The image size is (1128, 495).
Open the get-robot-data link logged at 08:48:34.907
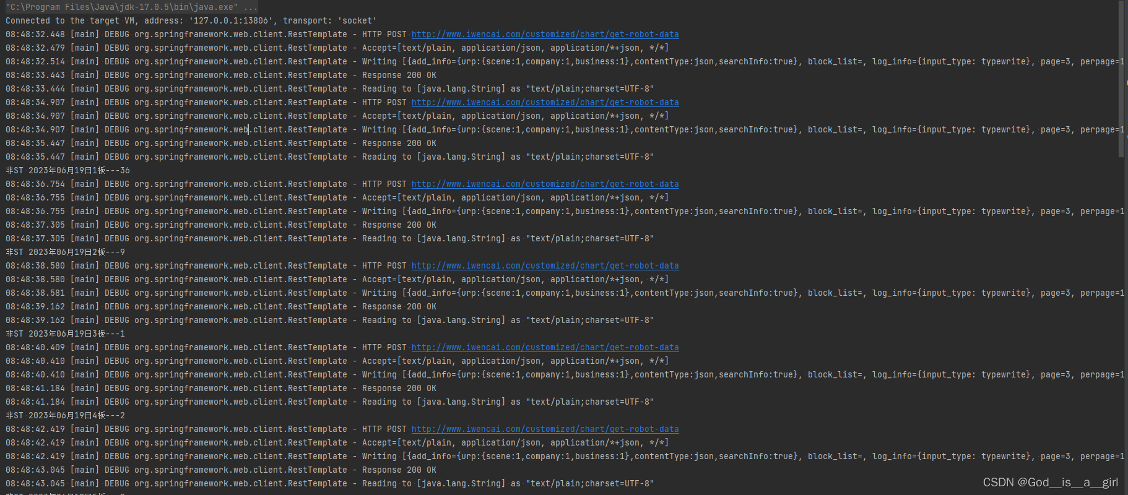(x=545, y=103)
